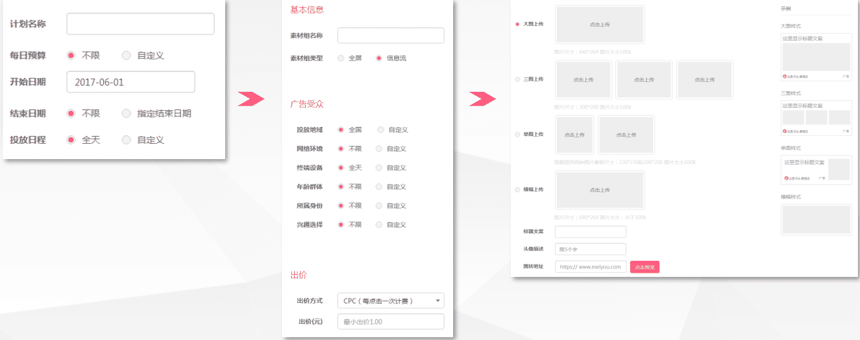Viewport: 860px width, 340px height.
Task: Choose 横幅上传 upload style
Action: coord(518,190)
